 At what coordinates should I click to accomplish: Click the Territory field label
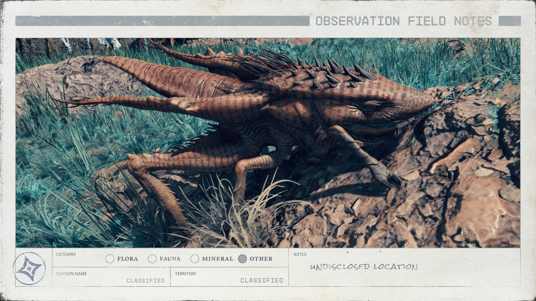(x=186, y=274)
